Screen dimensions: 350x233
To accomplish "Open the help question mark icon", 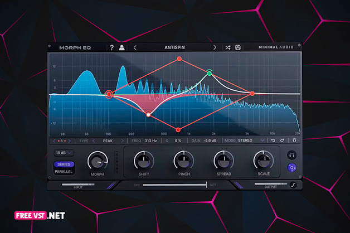I will coord(112,47).
